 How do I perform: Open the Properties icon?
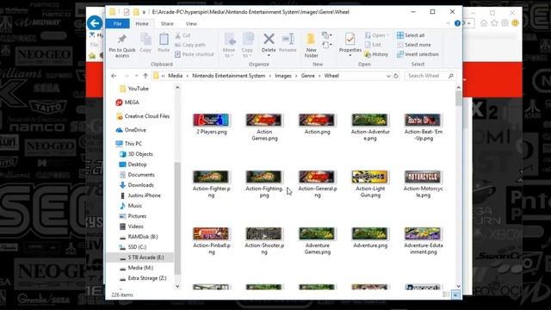point(350,39)
